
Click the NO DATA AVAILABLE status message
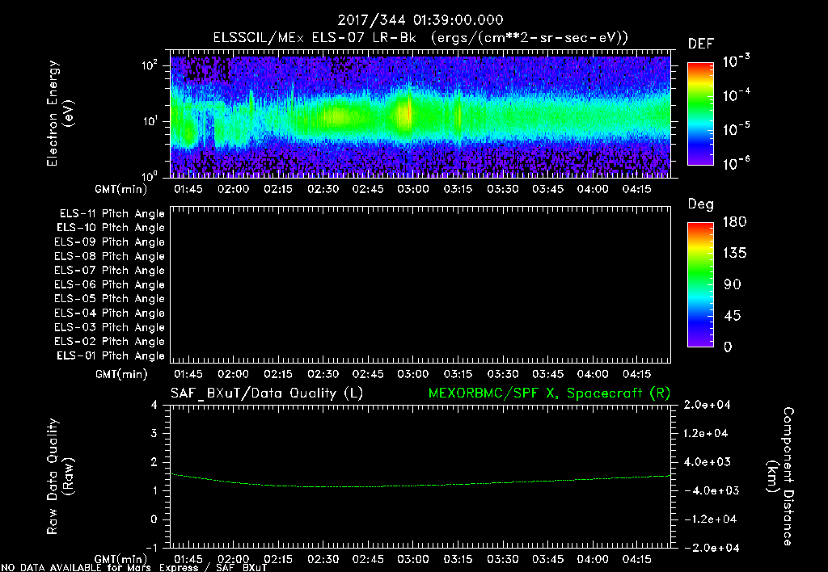(134, 568)
